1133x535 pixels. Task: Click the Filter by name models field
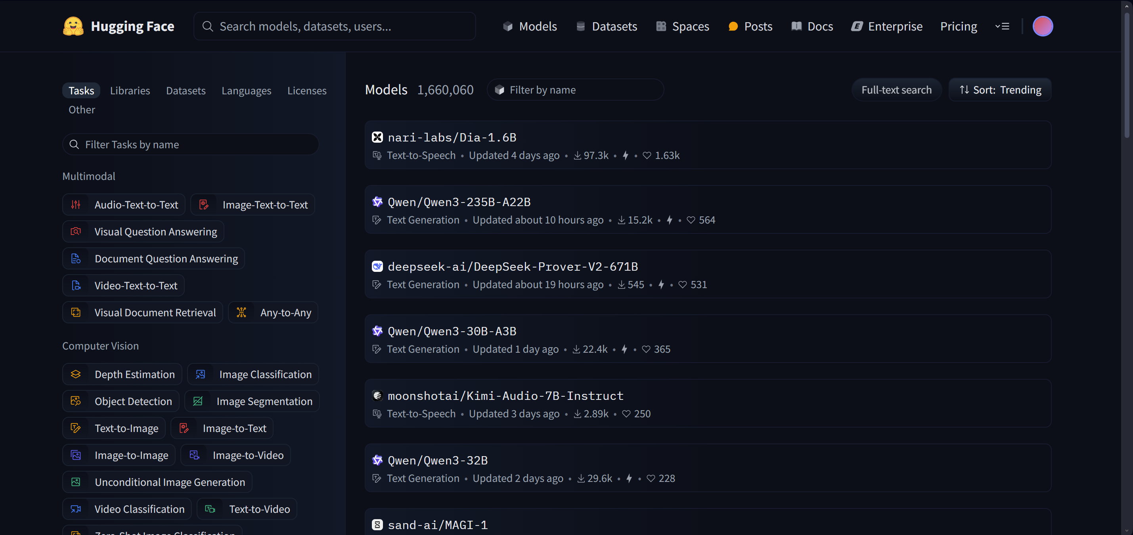[575, 90]
